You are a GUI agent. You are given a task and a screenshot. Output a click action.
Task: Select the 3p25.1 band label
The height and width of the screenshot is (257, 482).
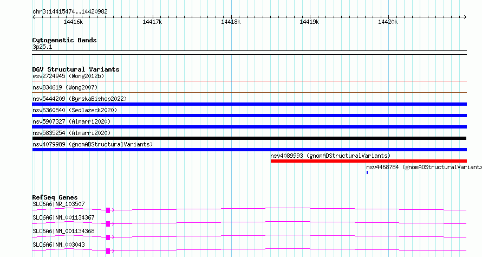click(42, 47)
